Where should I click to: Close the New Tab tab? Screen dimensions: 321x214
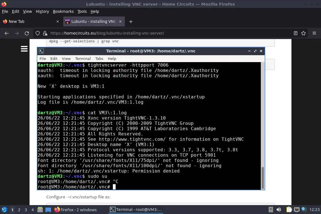57,21
